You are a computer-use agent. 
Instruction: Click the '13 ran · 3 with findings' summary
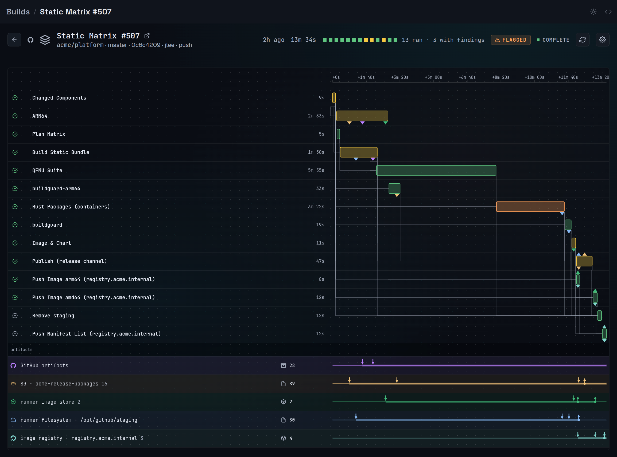(x=443, y=40)
